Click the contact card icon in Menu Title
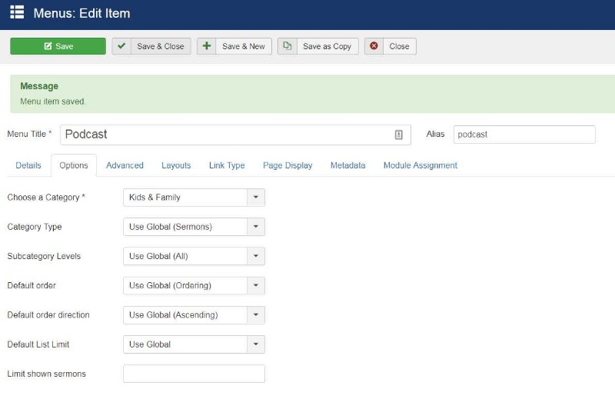The height and width of the screenshot is (409, 615). pos(398,135)
